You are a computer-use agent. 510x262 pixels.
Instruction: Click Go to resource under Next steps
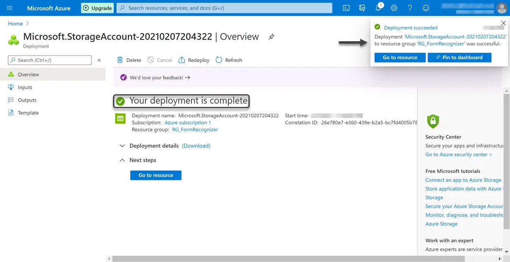pos(156,175)
